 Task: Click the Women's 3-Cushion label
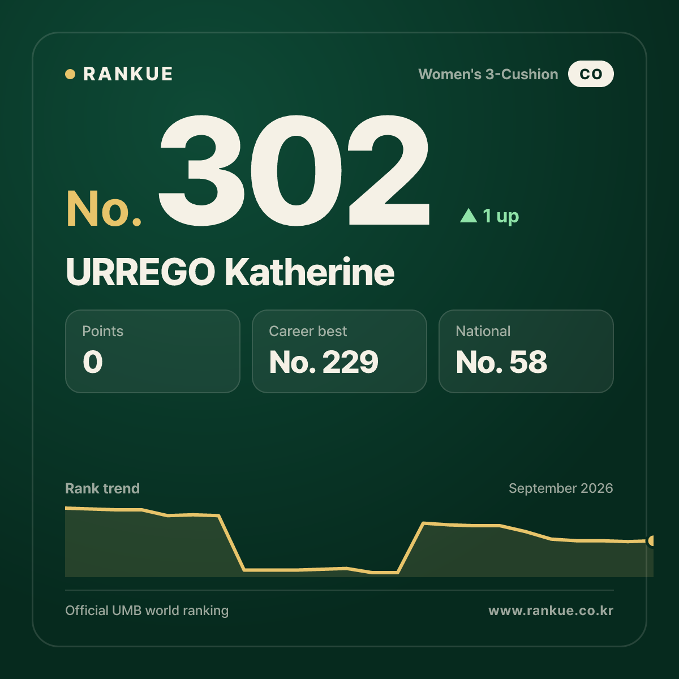pyautogui.click(x=488, y=74)
